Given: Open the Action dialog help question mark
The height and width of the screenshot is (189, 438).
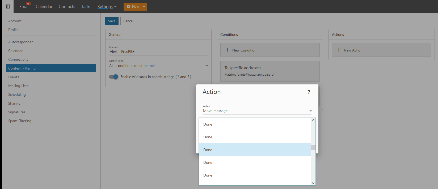Looking at the screenshot, I should click(309, 92).
